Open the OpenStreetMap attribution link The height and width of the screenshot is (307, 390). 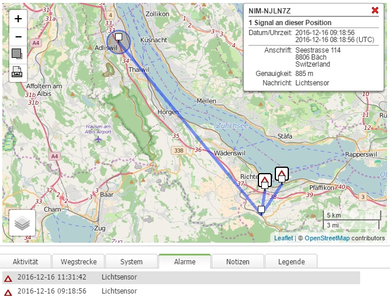(x=327, y=238)
